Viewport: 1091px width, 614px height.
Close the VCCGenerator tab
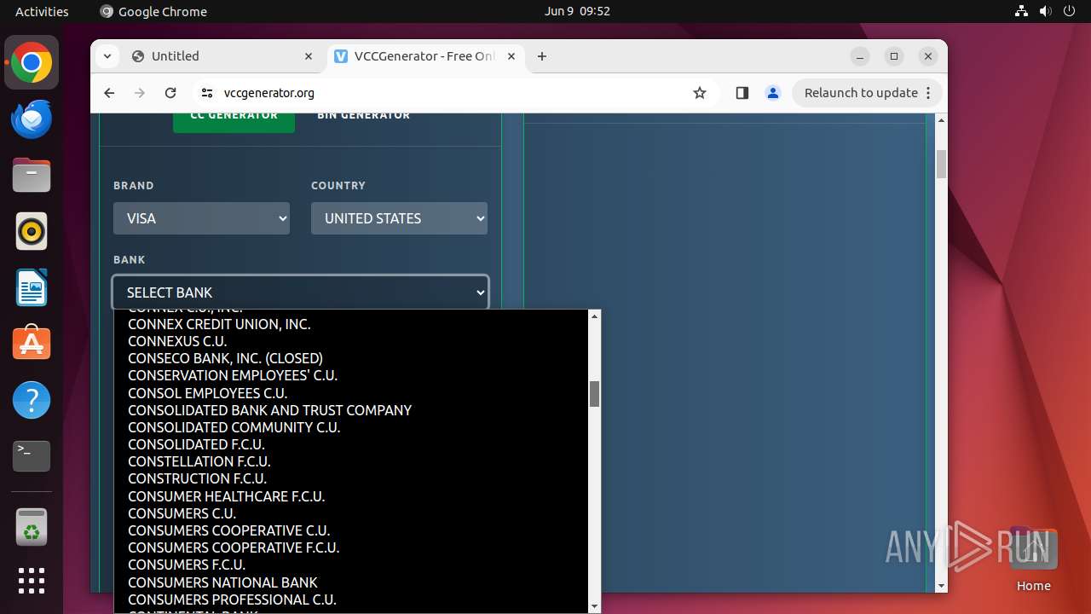(511, 56)
